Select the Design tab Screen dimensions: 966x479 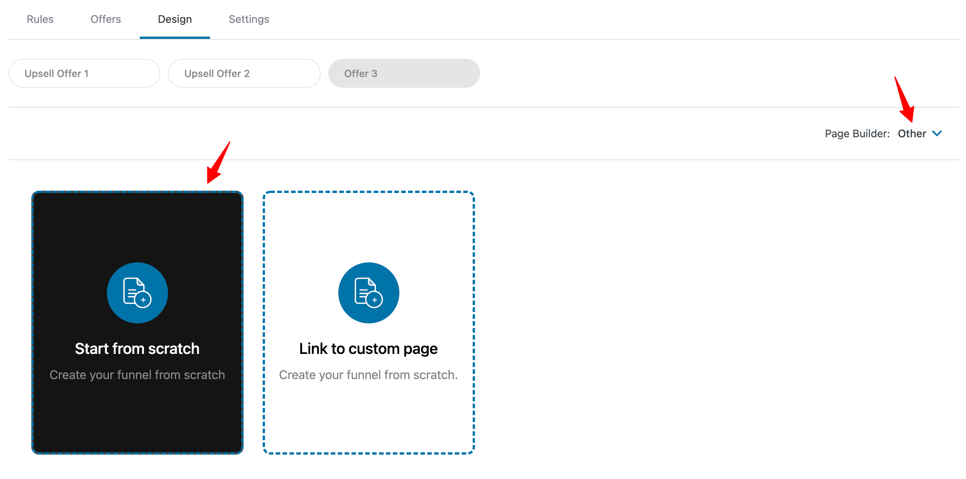174,19
